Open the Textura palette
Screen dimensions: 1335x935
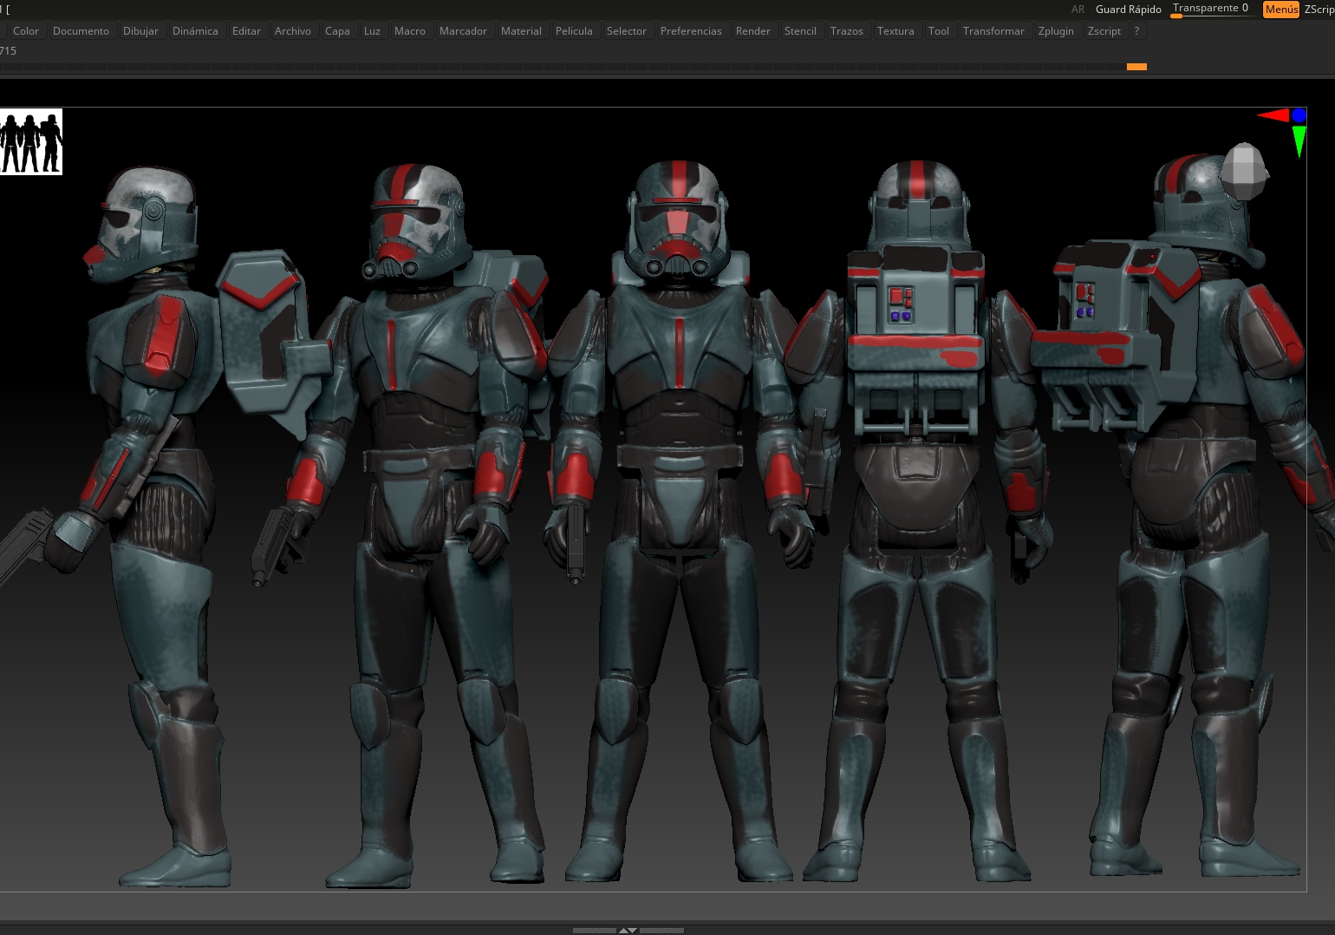point(895,31)
